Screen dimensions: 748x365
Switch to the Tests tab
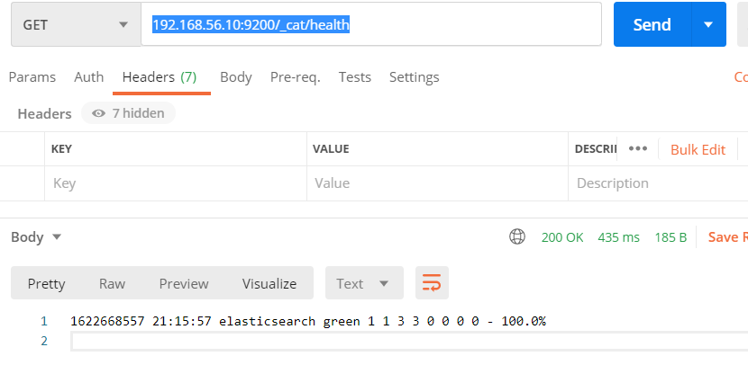[355, 77]
